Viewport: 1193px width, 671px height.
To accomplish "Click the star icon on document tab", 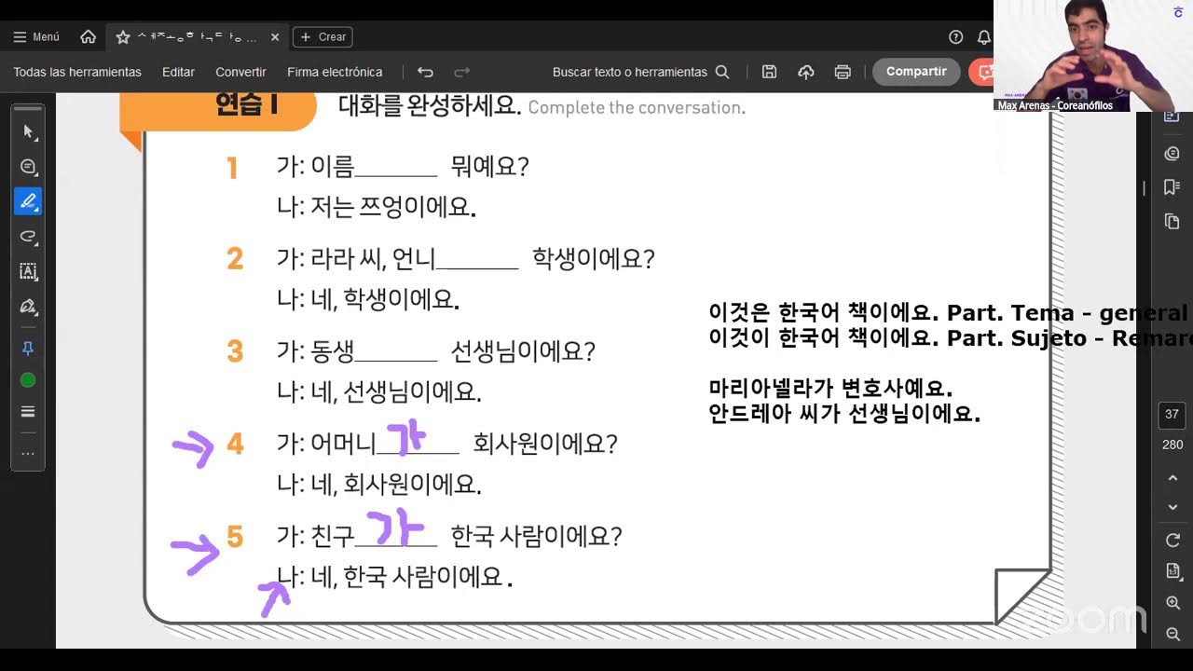I will click(123, 37).
